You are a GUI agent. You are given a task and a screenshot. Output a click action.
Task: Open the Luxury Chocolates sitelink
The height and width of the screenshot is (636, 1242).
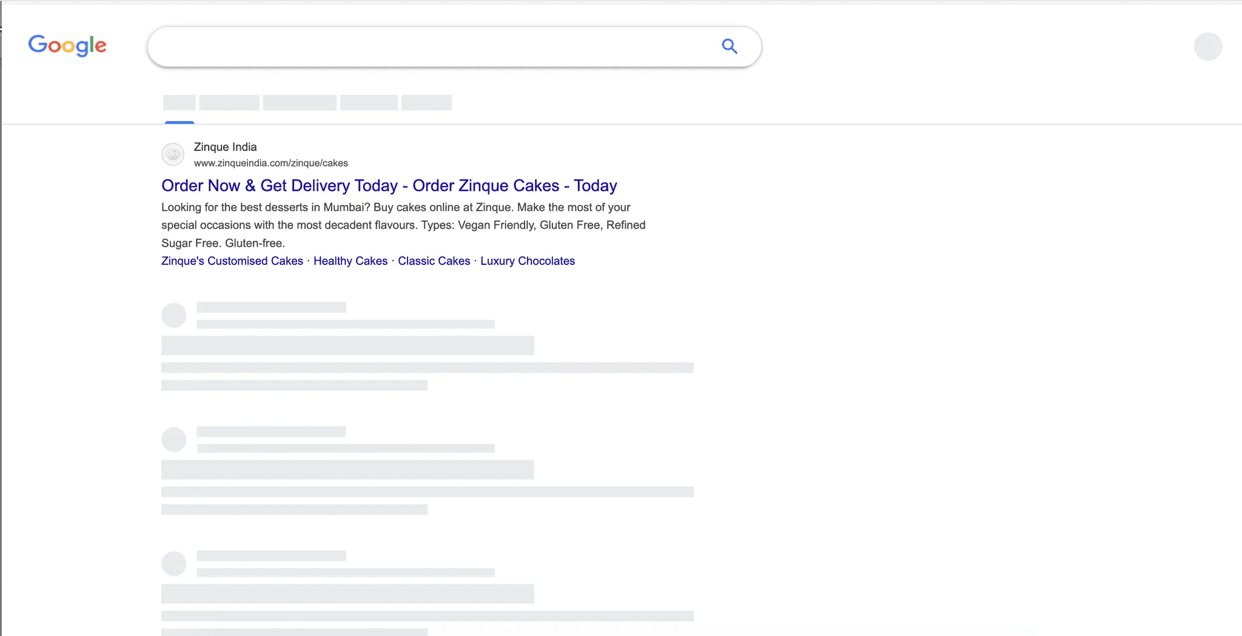coord(528,261)
